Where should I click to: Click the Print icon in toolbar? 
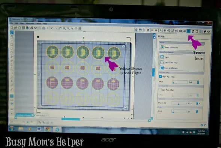31,28
